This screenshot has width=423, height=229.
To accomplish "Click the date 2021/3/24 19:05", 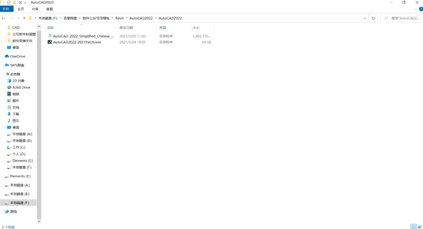I will tap(133, 42).
